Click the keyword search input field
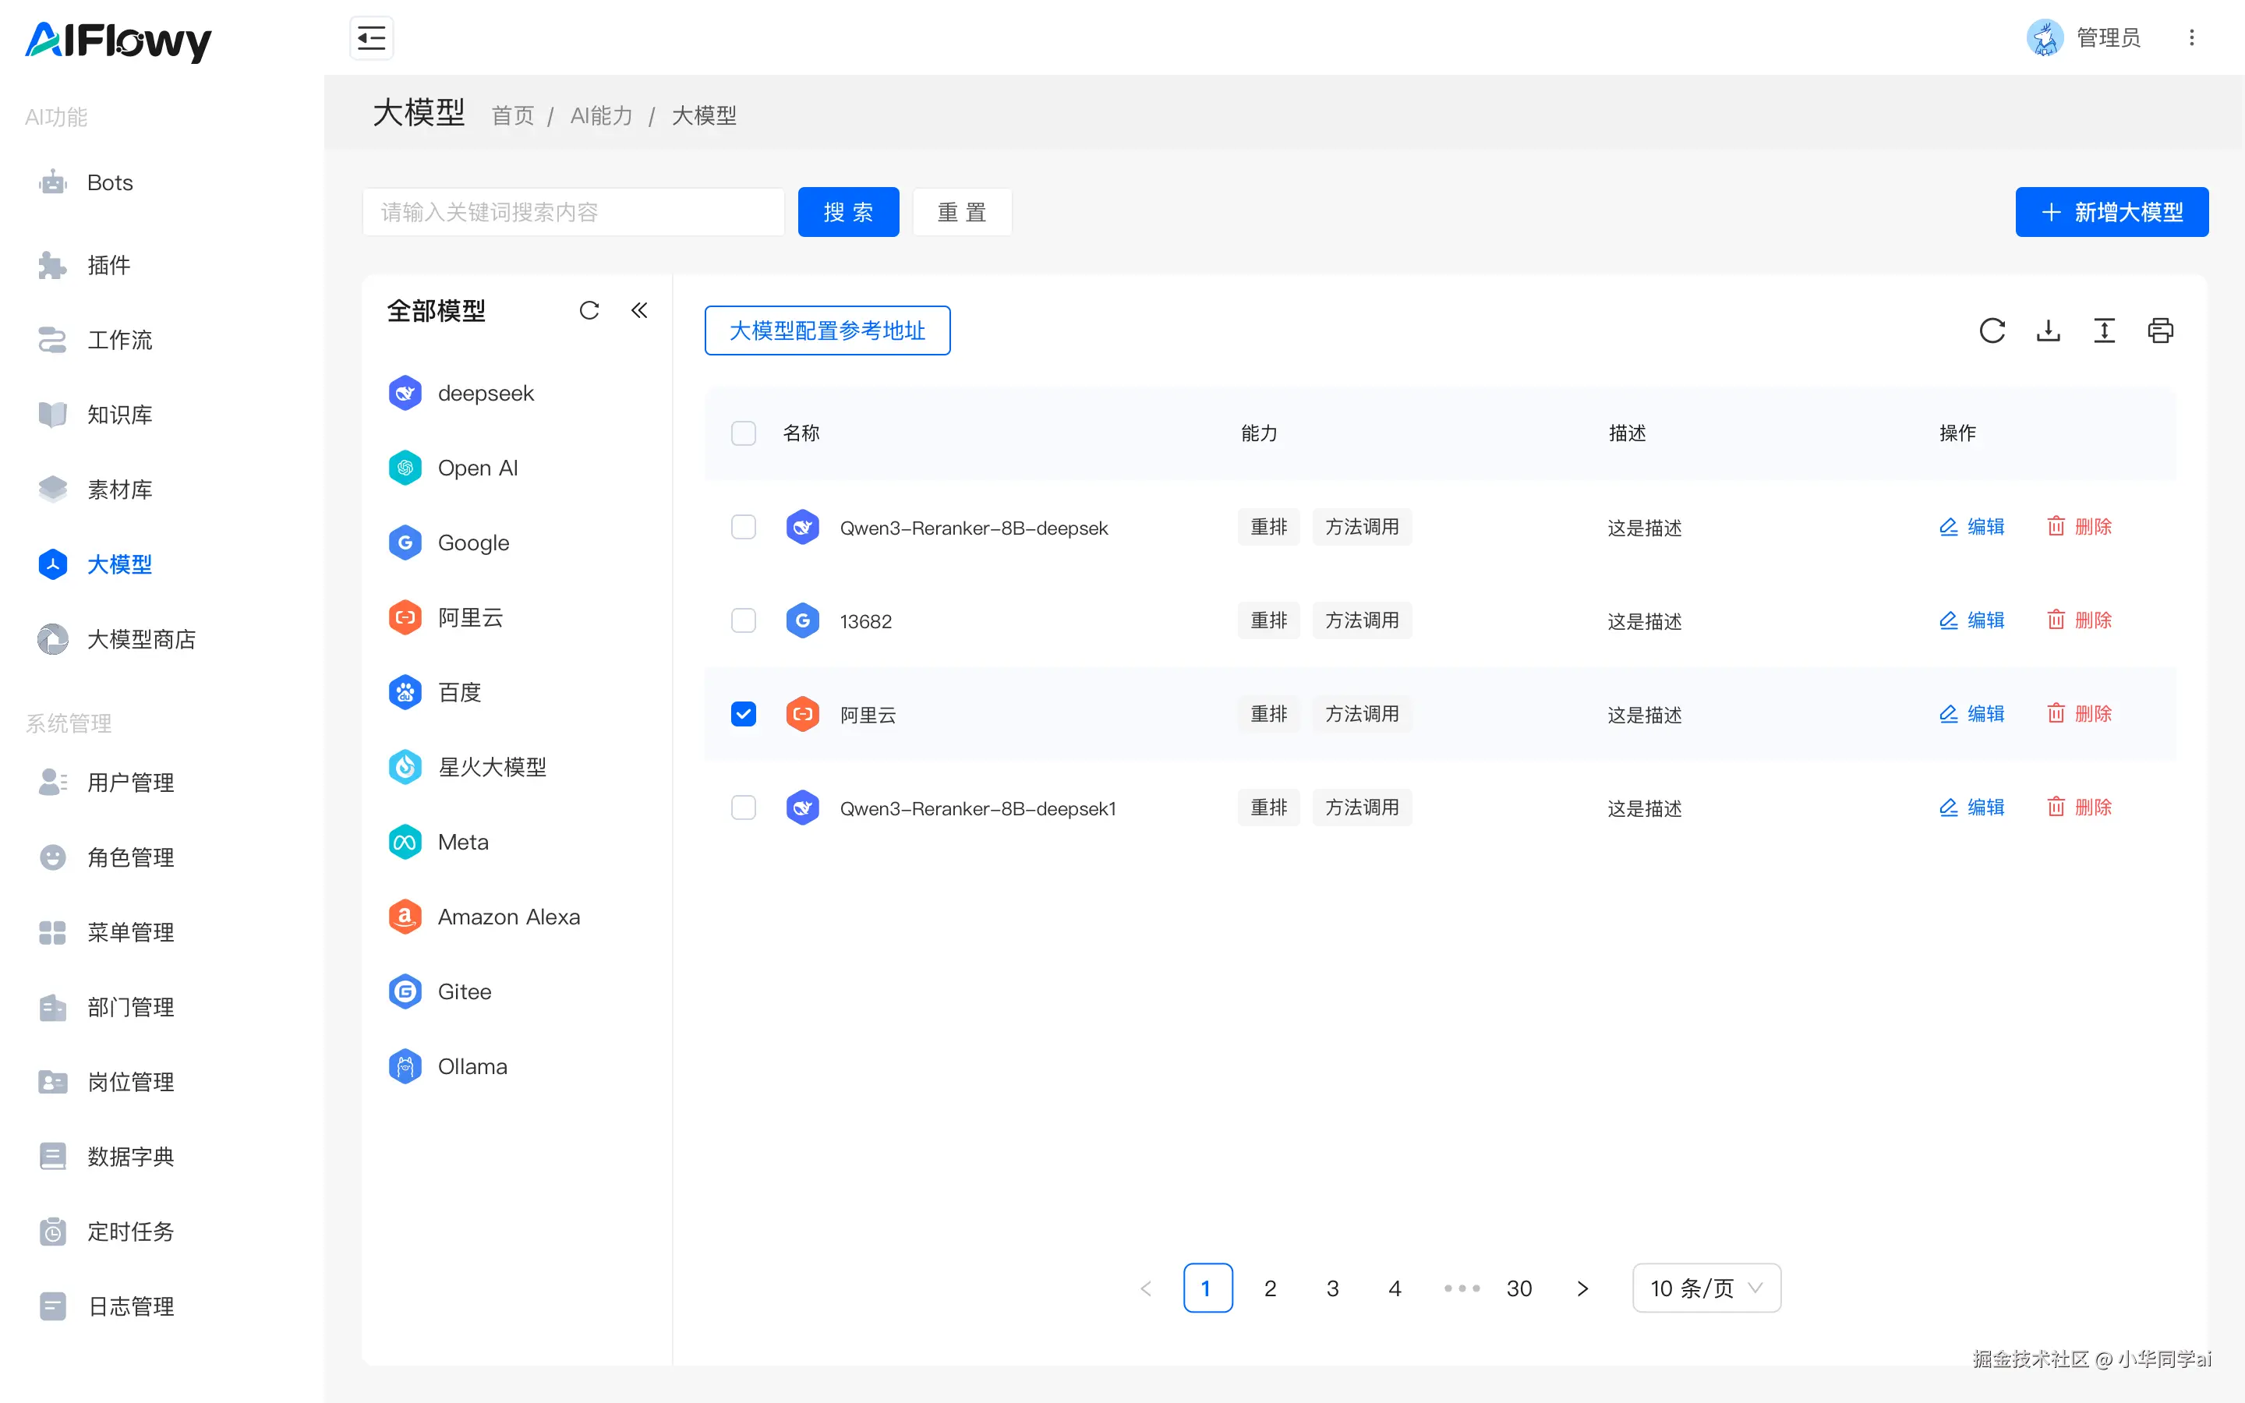Image resolution: width=2245 pixels, height=1403 pixels. pyautogui.click(x=572, y=211)
